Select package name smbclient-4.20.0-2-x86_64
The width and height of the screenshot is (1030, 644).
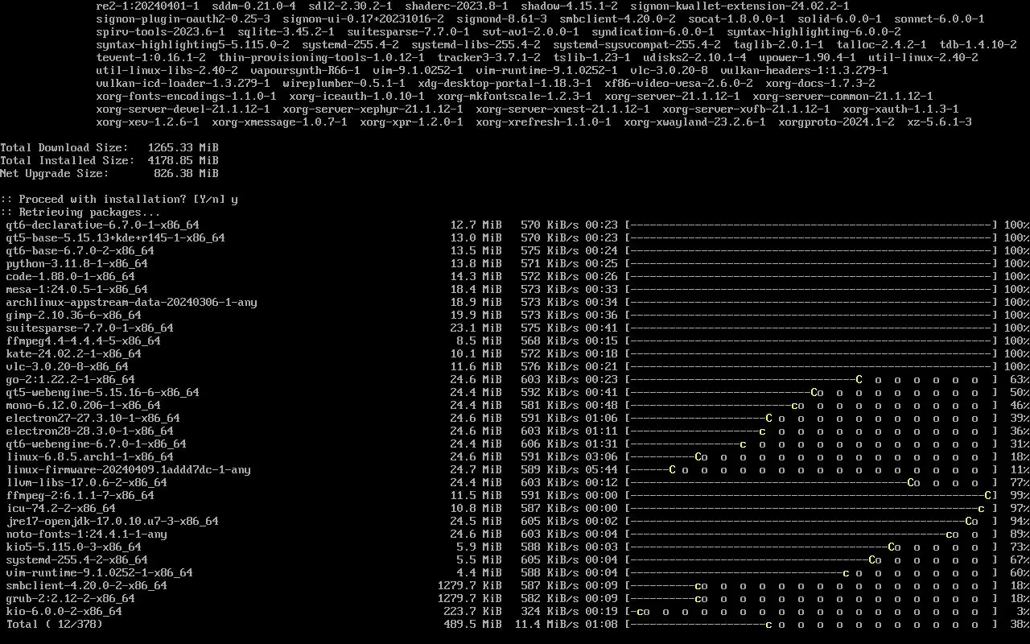(87, 585)
